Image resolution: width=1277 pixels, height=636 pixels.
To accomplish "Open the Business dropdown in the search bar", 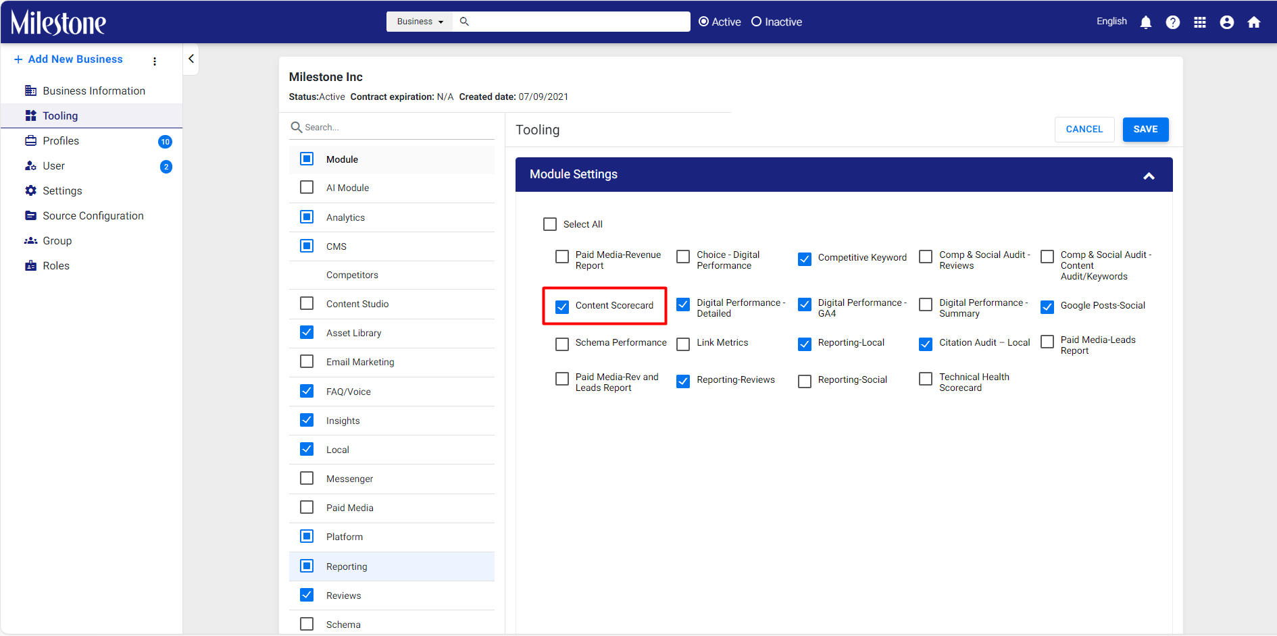I will click(x=420, y=22).
